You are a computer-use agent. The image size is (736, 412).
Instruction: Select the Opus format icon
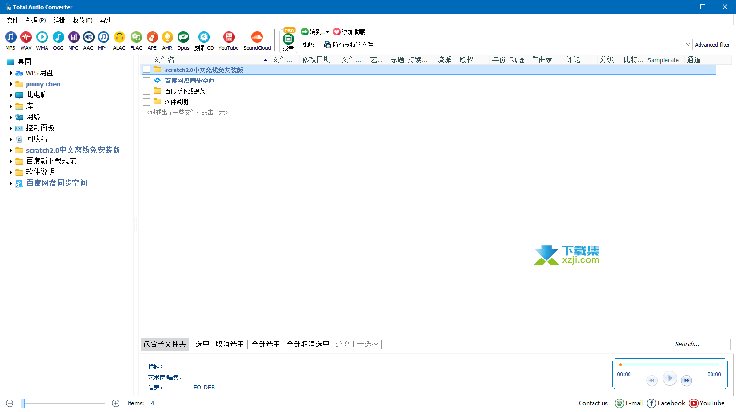coord(183,37)
